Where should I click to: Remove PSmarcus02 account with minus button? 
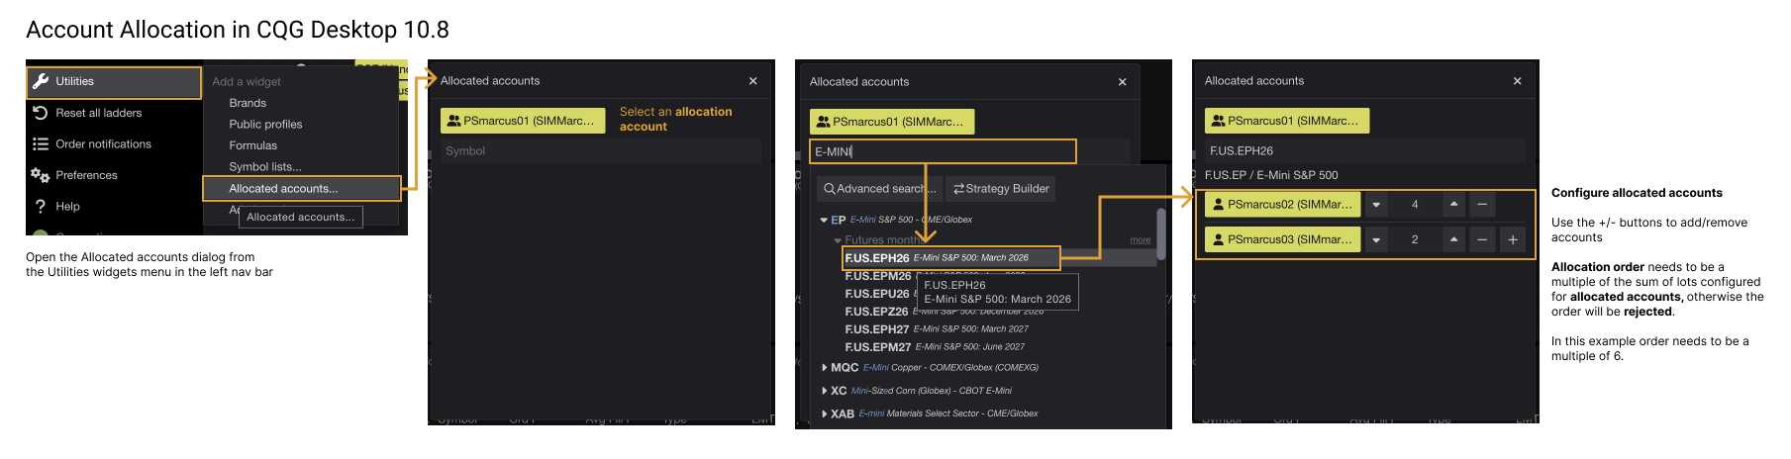1481,205
